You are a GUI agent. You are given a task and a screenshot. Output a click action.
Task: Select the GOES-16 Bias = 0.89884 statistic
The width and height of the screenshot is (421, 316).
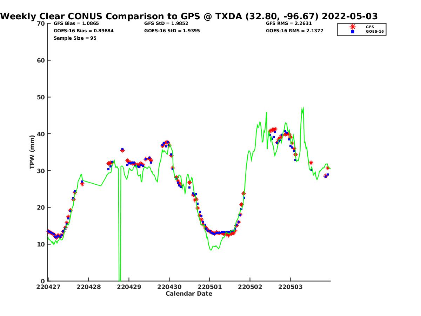click(x=83, y=31)
